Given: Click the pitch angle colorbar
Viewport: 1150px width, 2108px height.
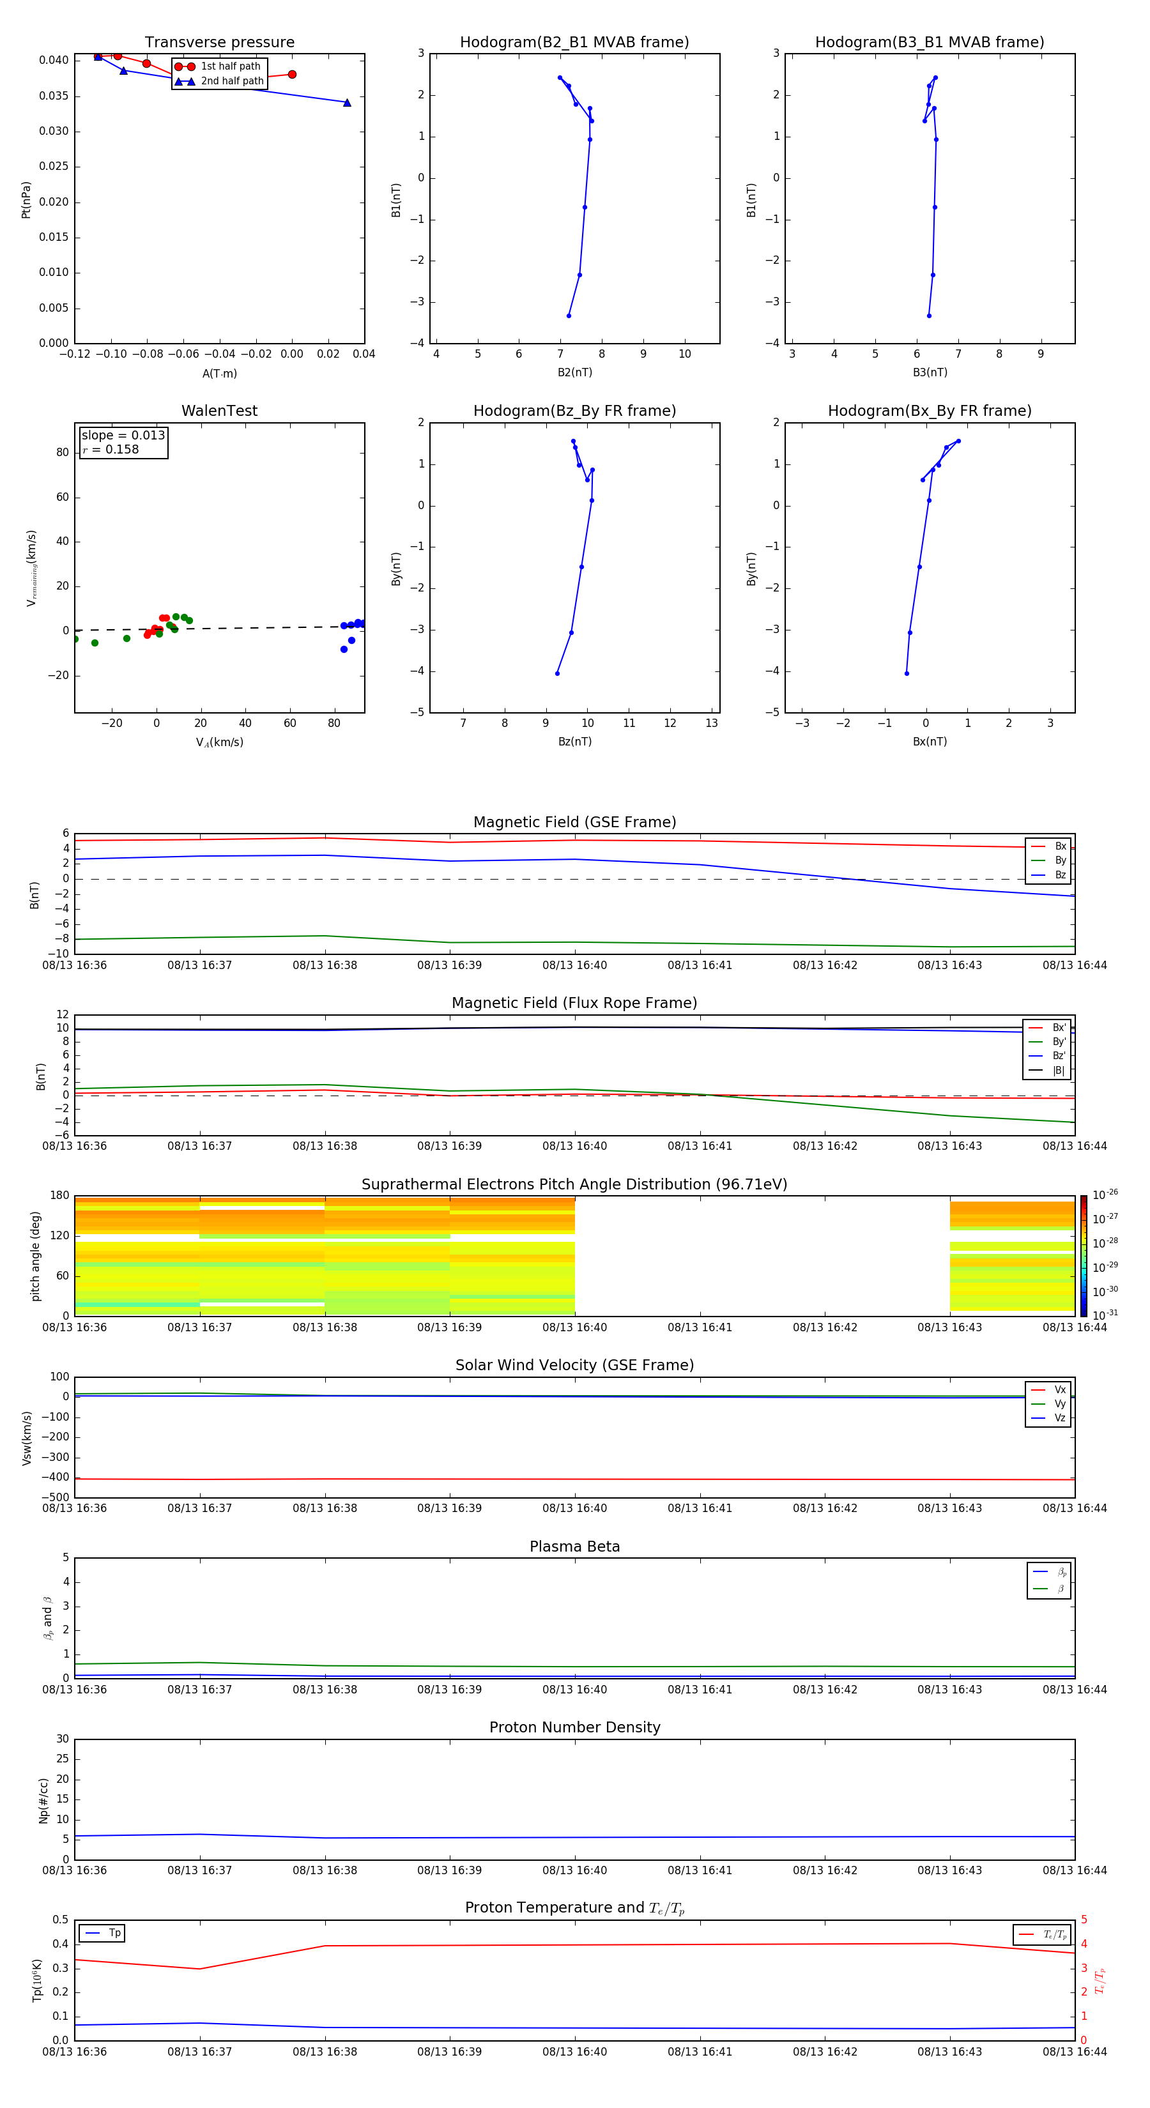Looking at the screenshot, I should pyautogui.click(x=1084, y=1256).
